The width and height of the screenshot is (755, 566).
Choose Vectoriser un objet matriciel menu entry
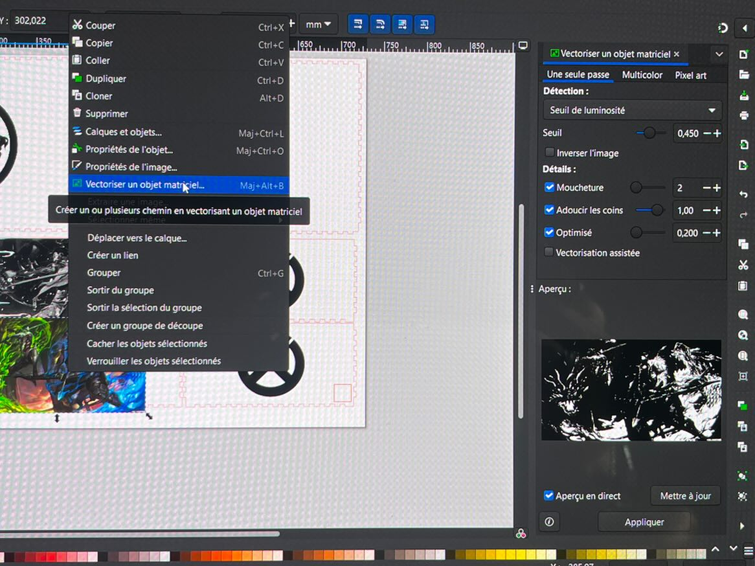pos(179,185)
